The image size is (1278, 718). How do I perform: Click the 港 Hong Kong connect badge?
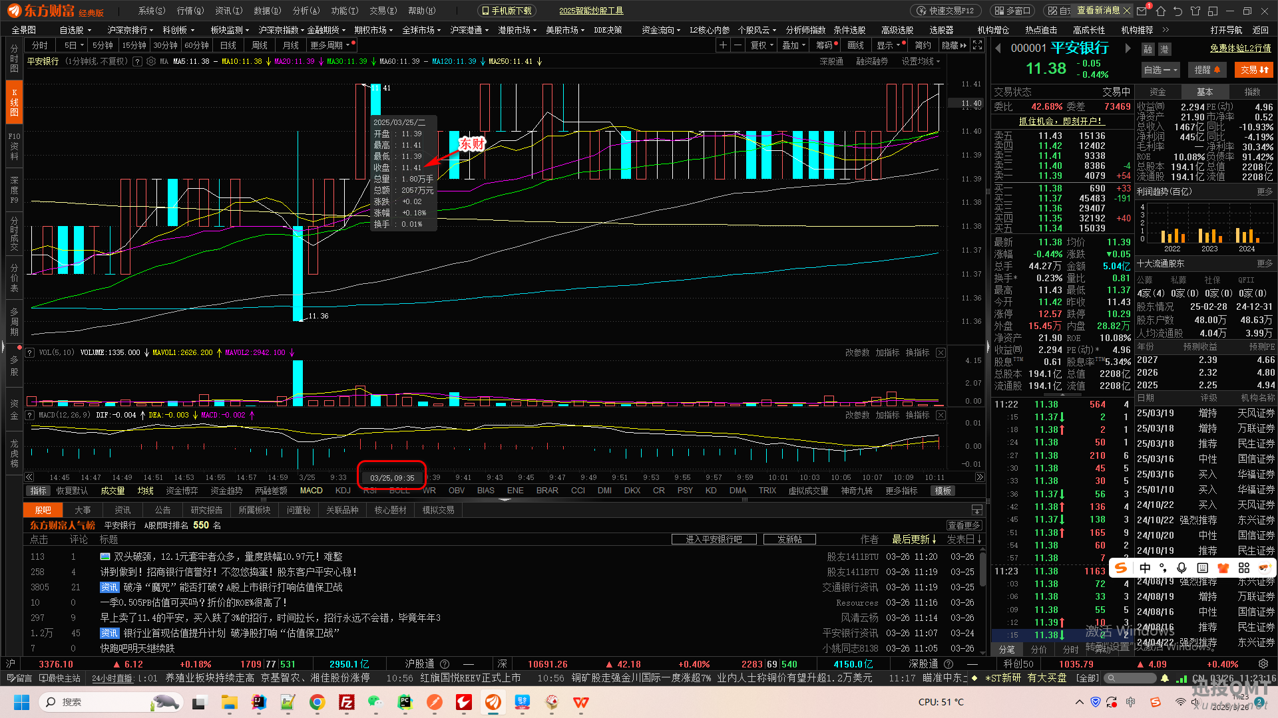click(1164, 49)
